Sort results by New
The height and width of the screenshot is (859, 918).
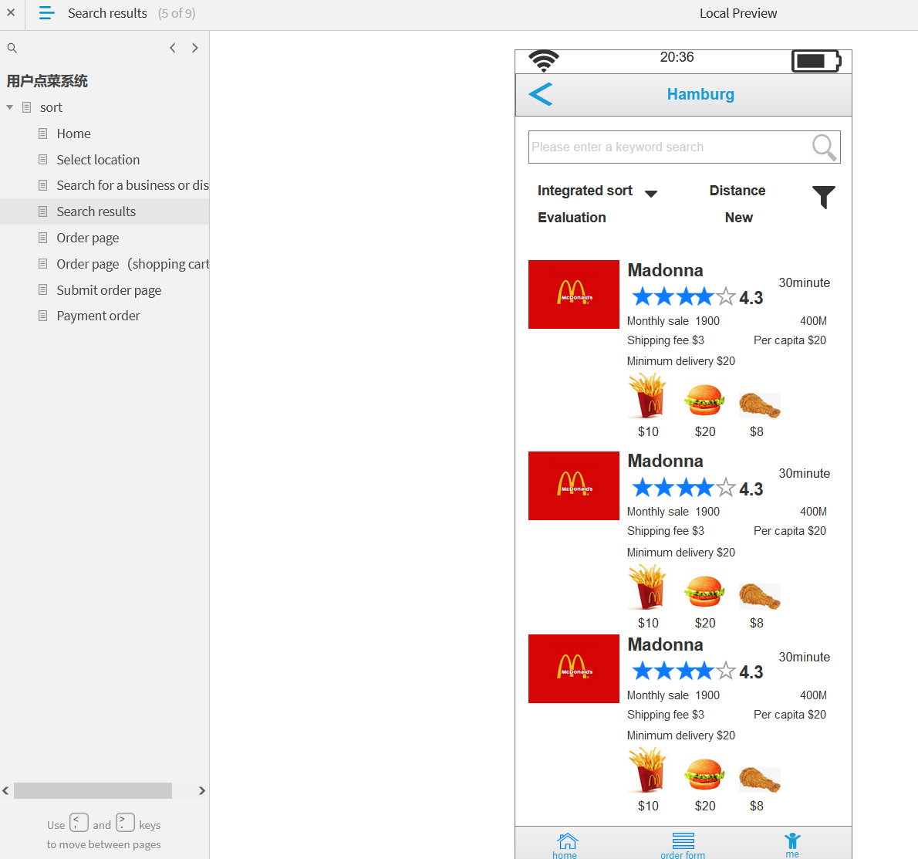tap(739, 218)
